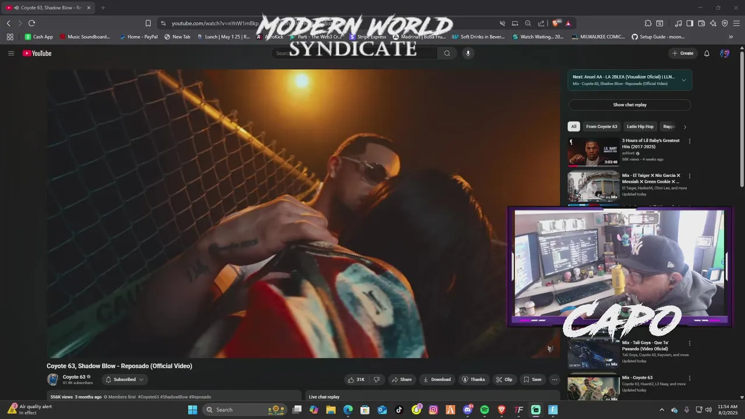Viewport: 745px width, 419px height.
Task: Open the Home - PayPal bookmark
Action: [x=139, y=37]
